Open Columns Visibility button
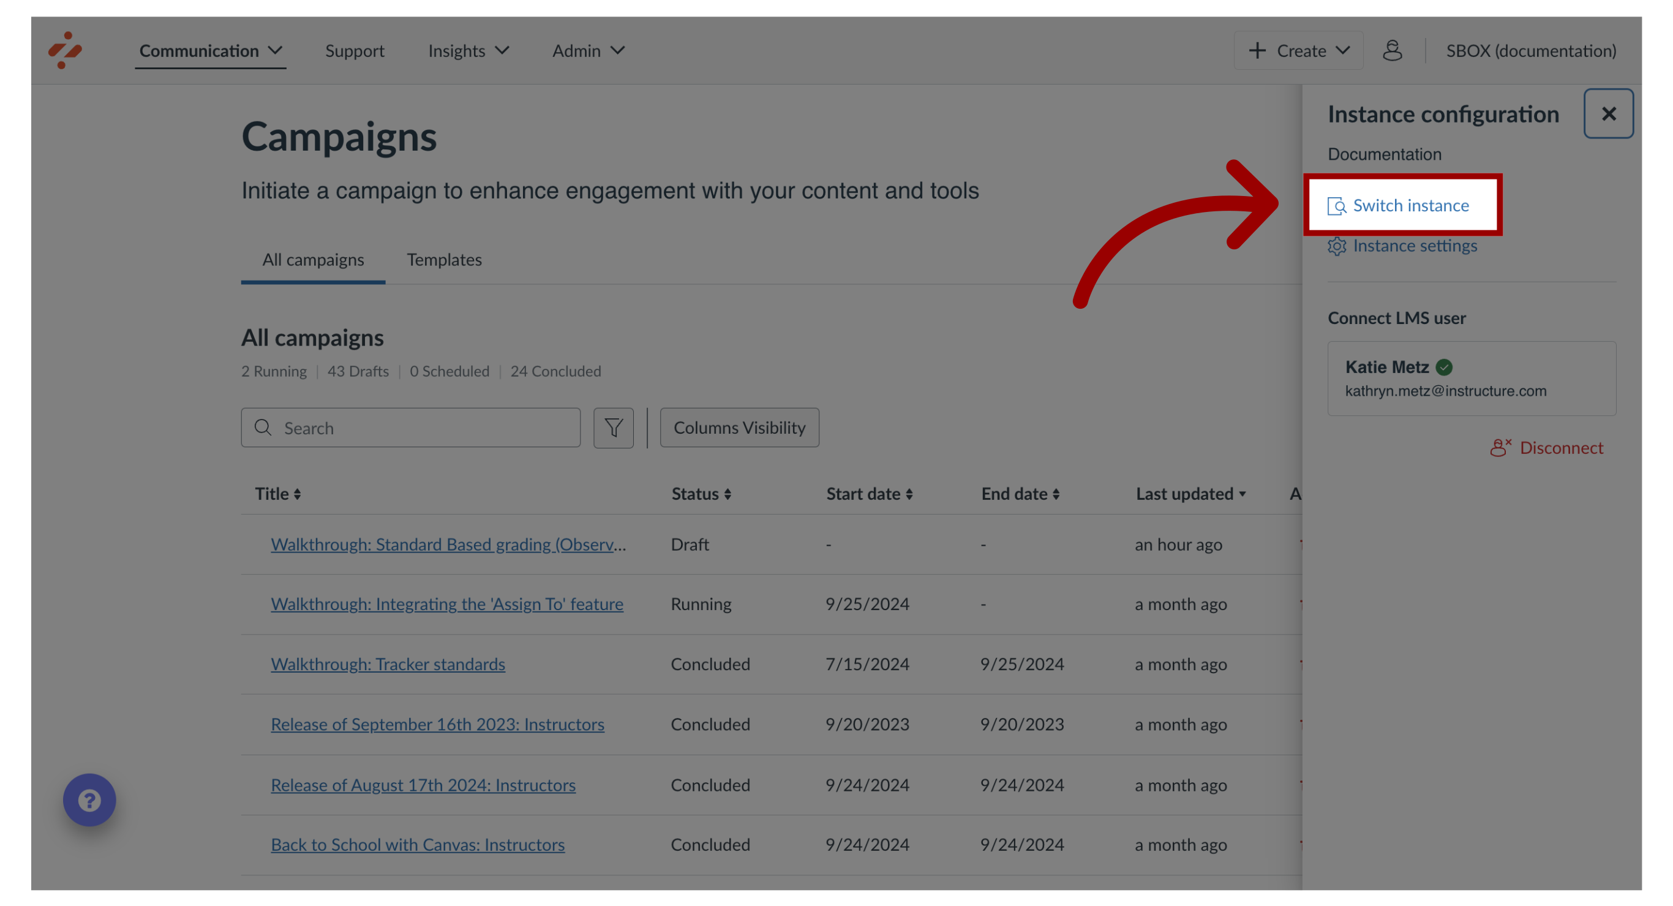The image size is (1673, 906). [739, 428]
